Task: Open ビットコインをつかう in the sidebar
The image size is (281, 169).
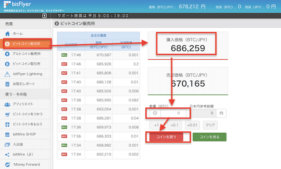Action: tap(25, 114)
